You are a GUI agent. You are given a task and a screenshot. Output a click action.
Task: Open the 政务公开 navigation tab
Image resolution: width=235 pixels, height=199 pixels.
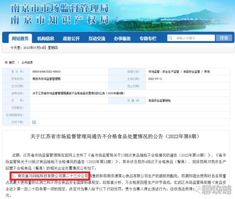click(x=71, y=39)
